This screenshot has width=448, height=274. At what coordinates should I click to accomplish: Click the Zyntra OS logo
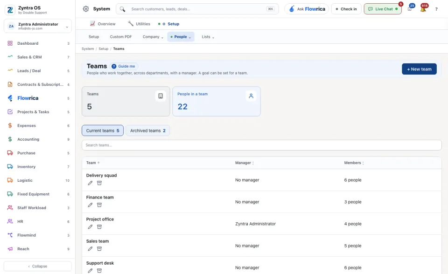[10, 10]
